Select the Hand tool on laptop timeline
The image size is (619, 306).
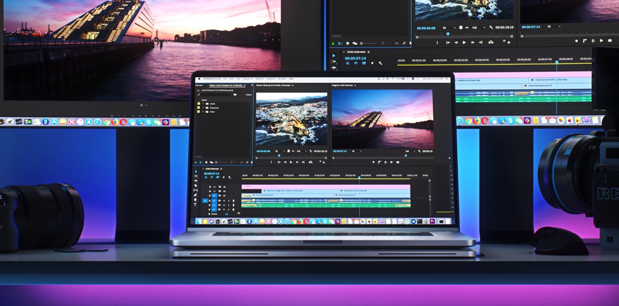click(195, 200)
